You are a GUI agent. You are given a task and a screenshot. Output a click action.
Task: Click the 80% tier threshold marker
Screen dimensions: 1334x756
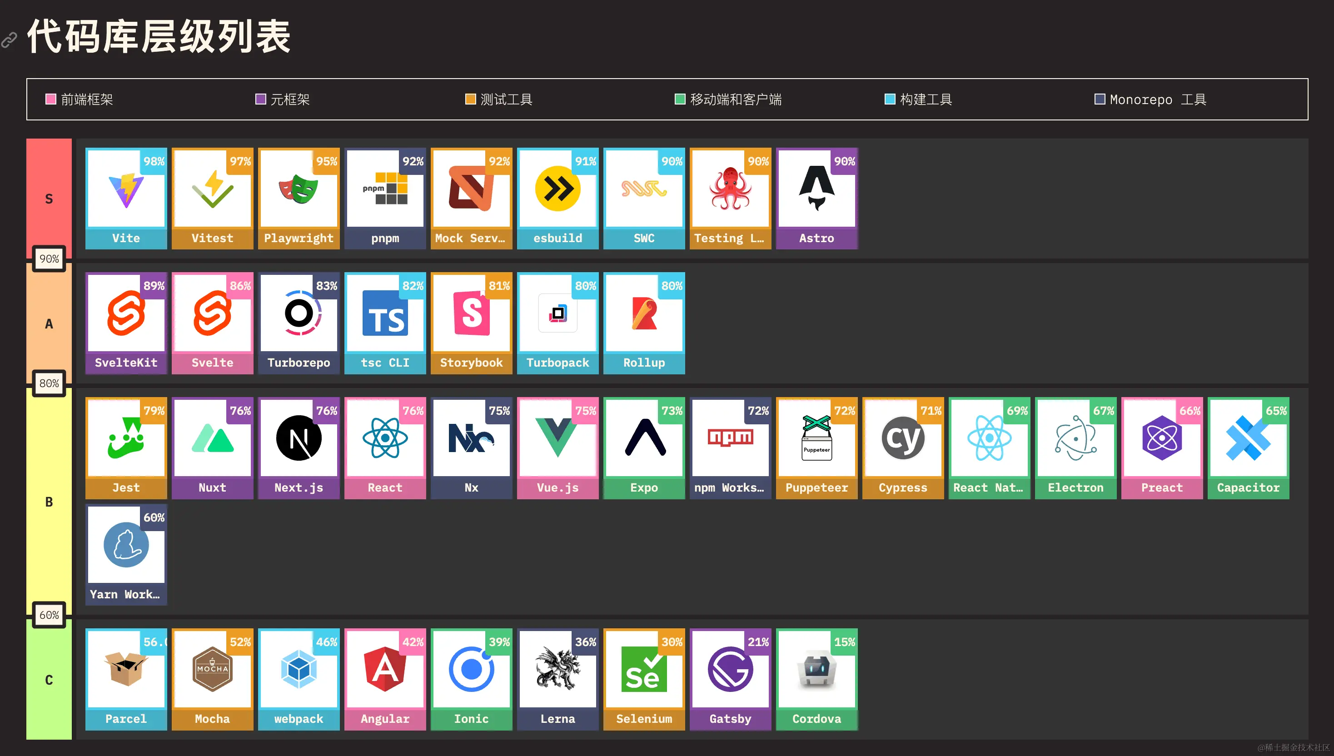pyautogui.click(x=49, y=383)
